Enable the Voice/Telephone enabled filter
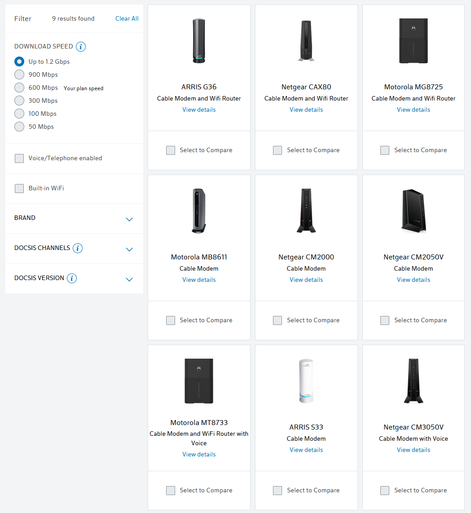471x513 pixels. (x=19, y=158)
